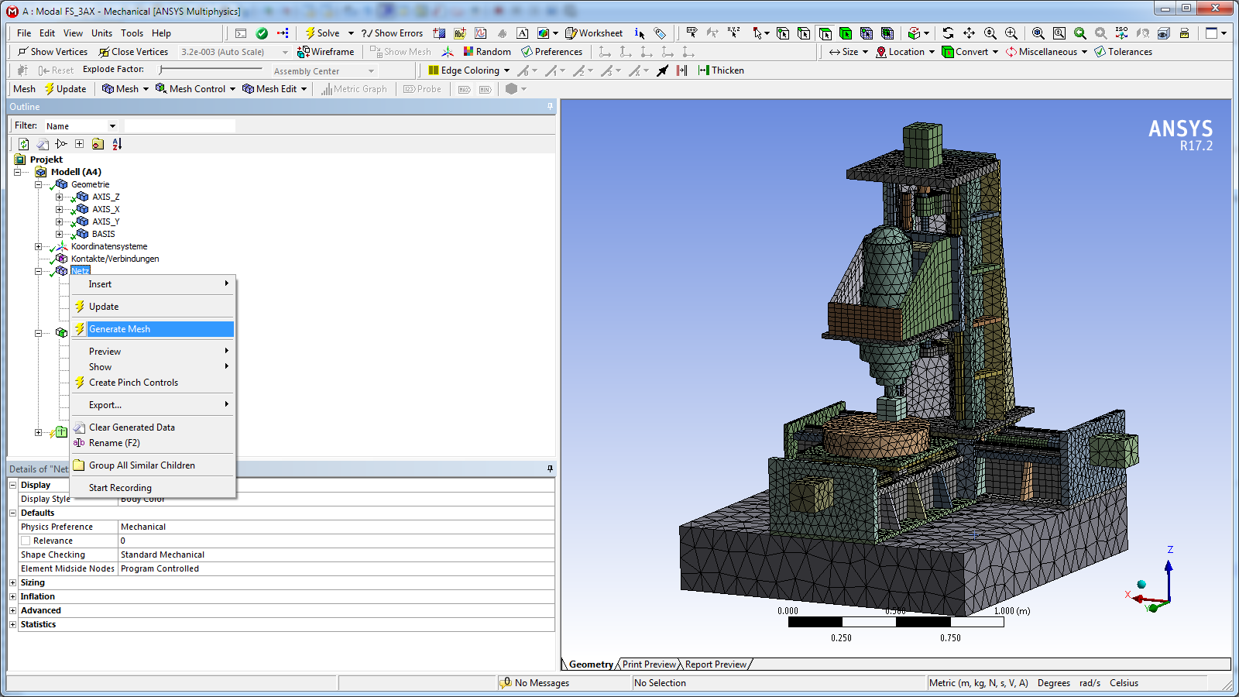Viewport: 1239px width, 697px height.
Task: Toggle the Relevance checkbox
Action: (x=26, y=541)
